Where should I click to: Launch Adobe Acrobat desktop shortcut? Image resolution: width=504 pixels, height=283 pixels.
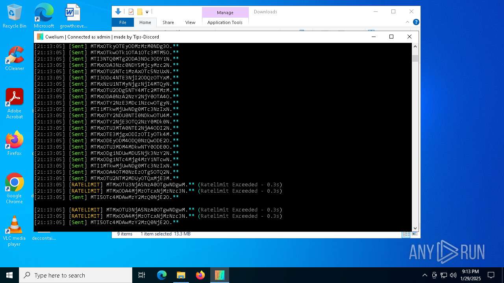15,103
